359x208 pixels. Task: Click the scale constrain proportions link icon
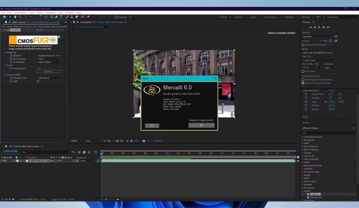click(x=326, y=101)
